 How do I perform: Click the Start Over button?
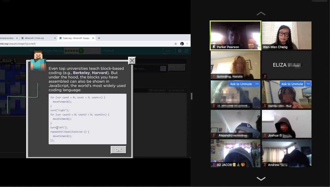pyautogui.click(x=157, y=90)
